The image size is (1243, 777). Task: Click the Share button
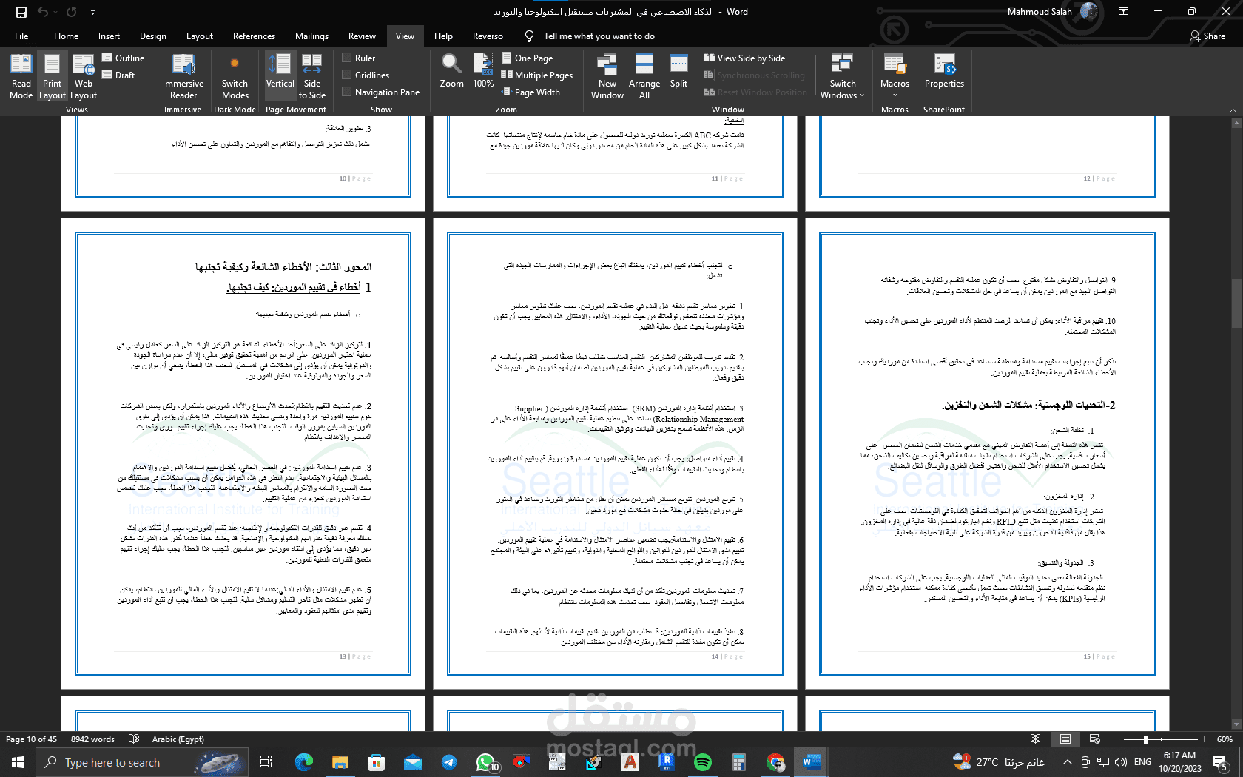[1207, 36]
